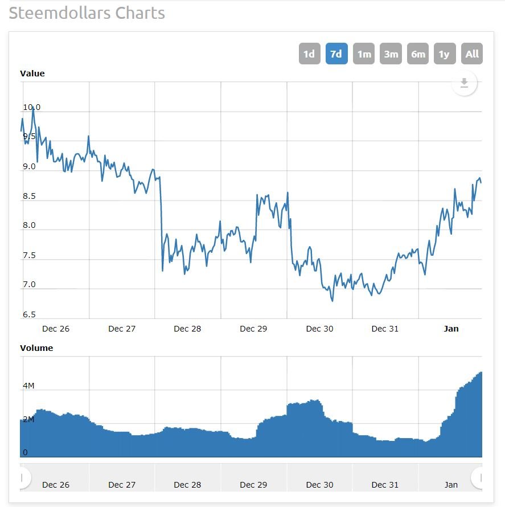Image resolution: width=505 pixels, height=507 pixels.
Task: Click Dec 28 in the range navigator
Action: coord(187,485)
